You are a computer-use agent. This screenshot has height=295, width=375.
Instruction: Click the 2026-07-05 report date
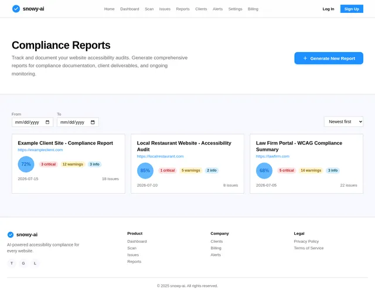pyautogui.click(x=266, y=185)
